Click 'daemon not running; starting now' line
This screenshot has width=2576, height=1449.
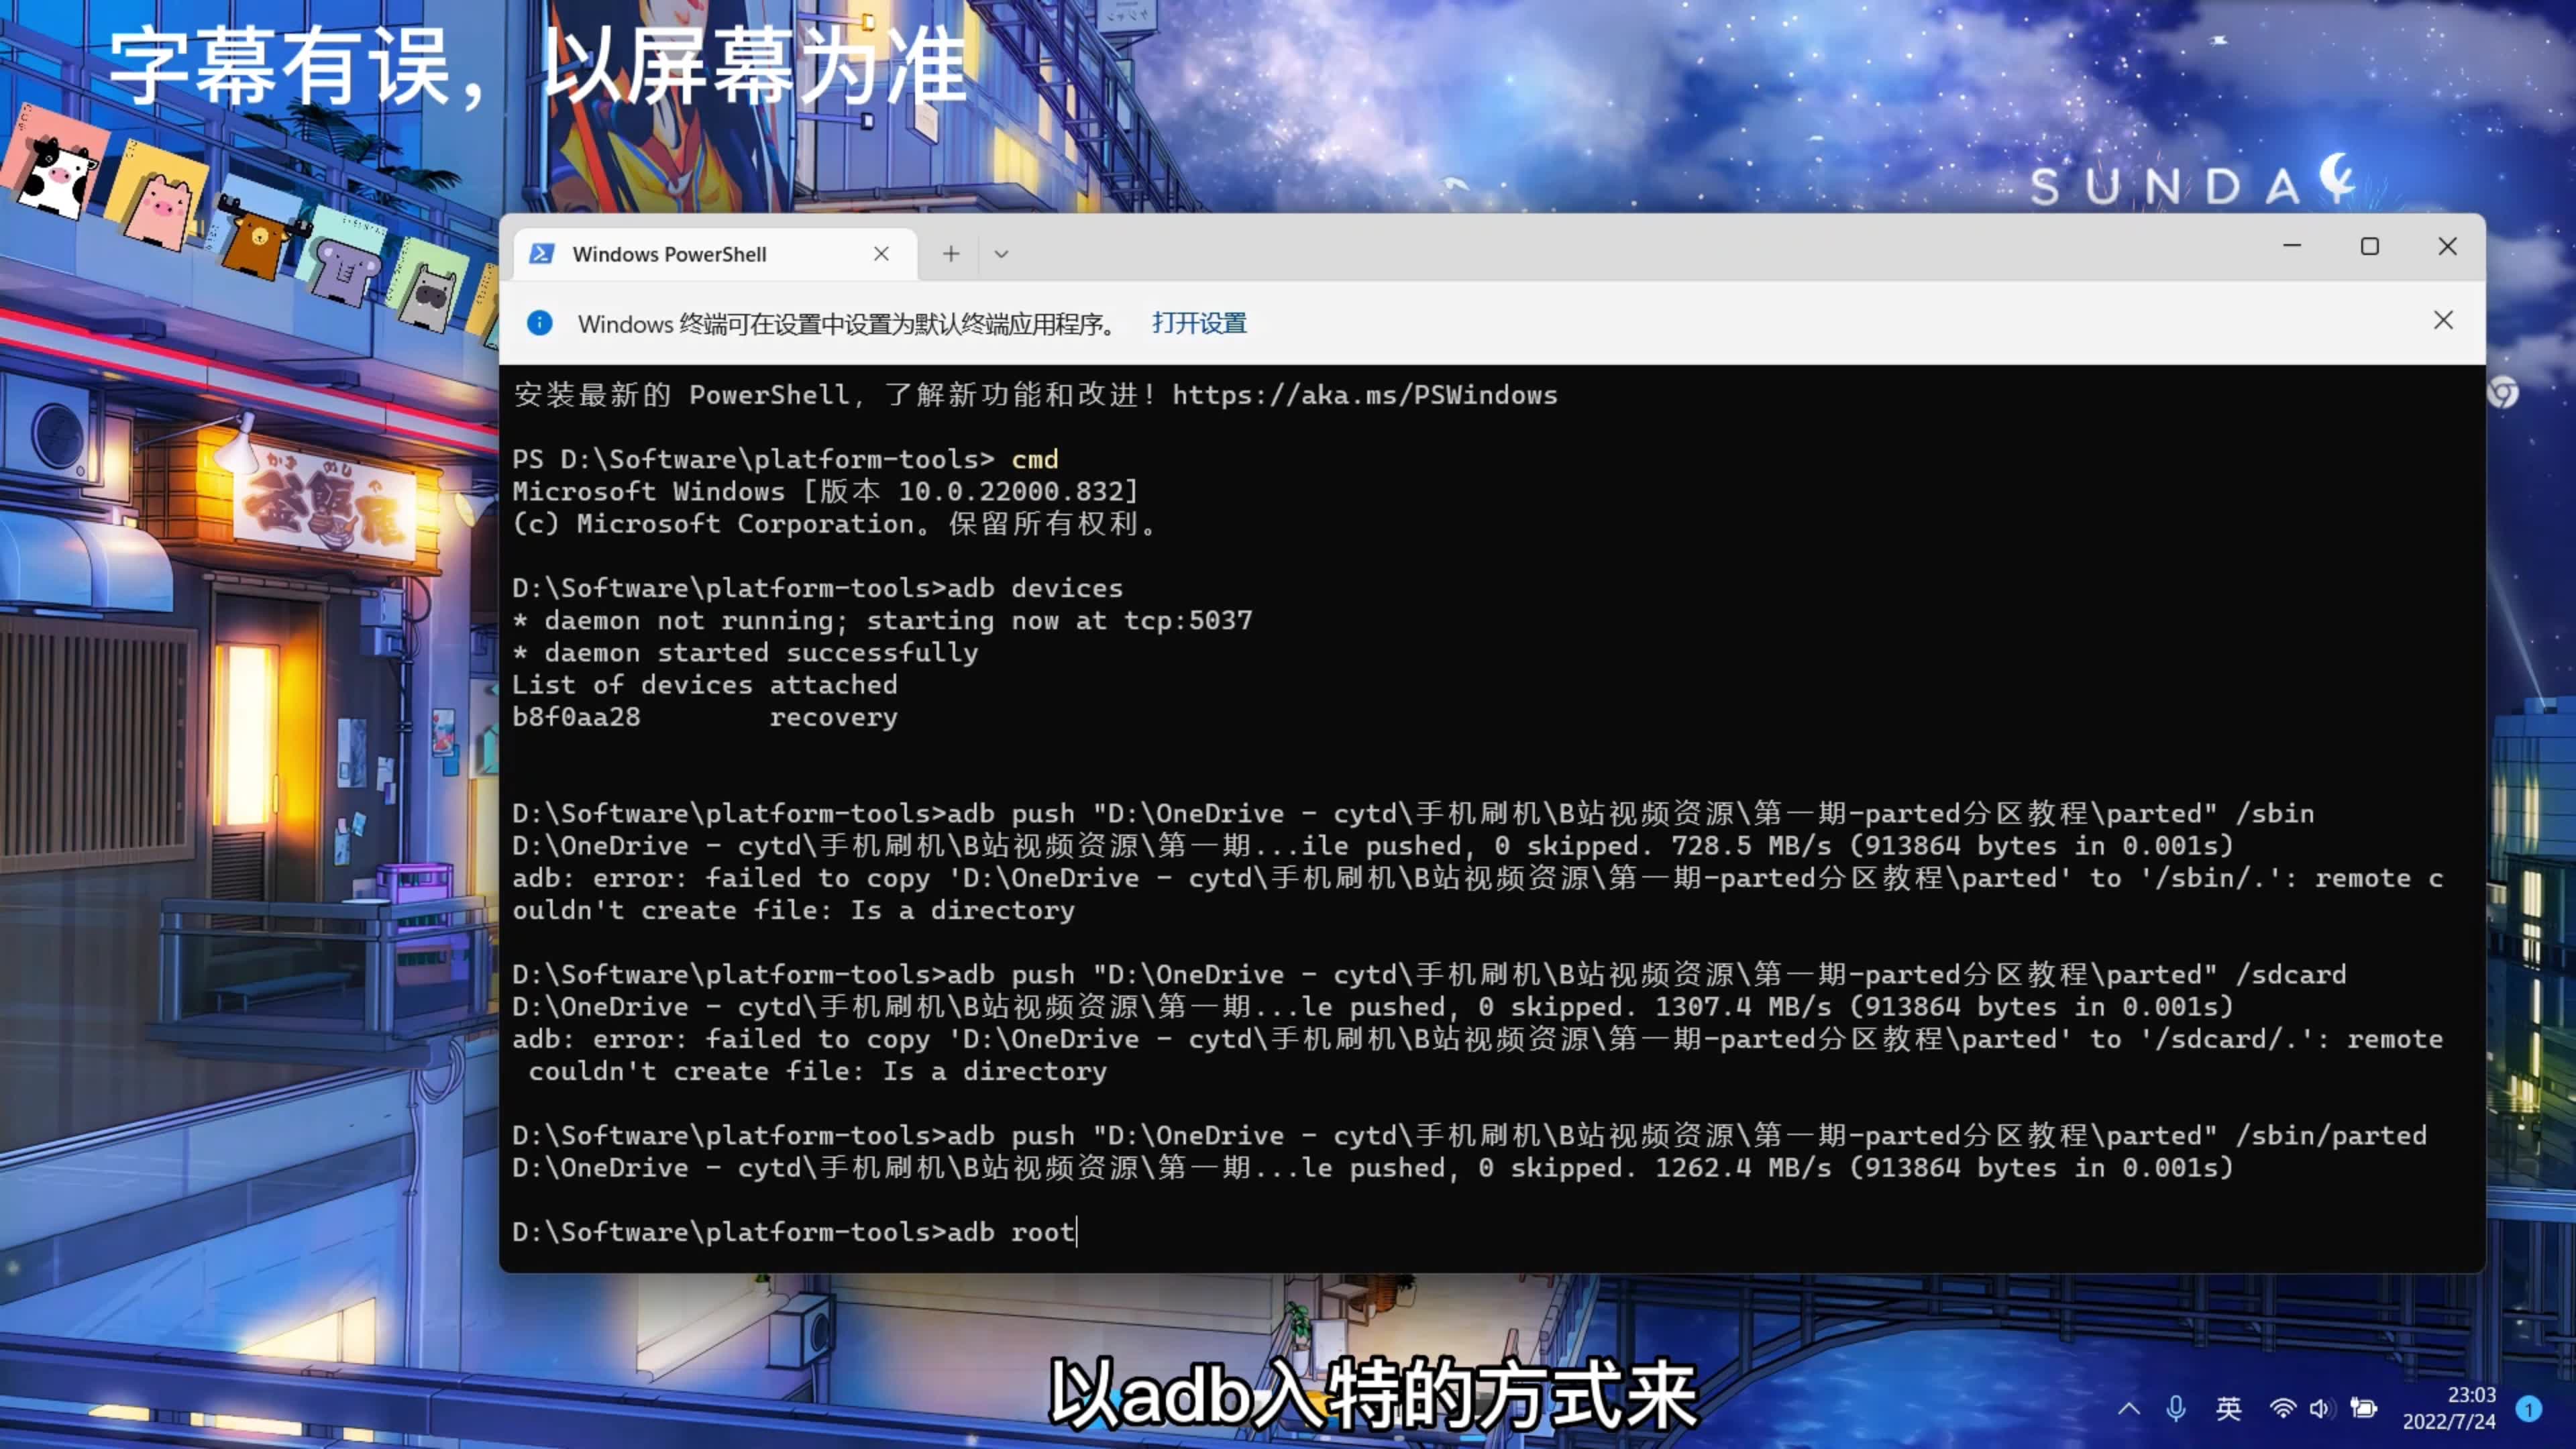pyautogui.click(x=882, y=621)
